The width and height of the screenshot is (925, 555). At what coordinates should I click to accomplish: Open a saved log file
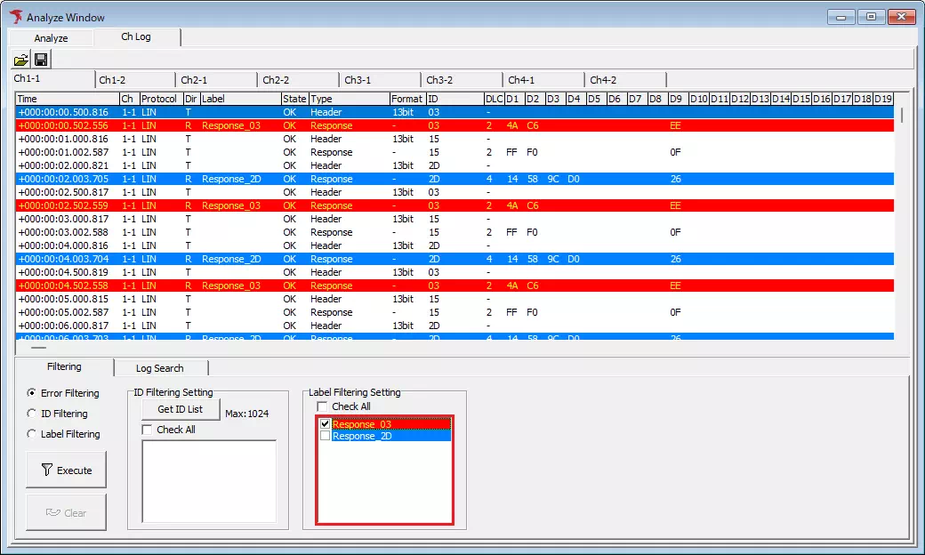click(x=21, y=59)
